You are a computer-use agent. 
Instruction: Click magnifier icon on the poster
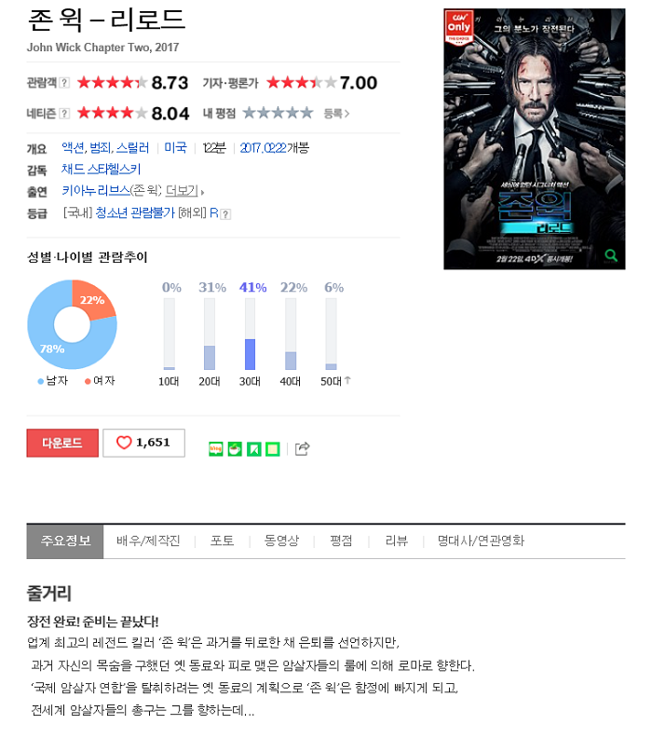[x=611, y=255]
